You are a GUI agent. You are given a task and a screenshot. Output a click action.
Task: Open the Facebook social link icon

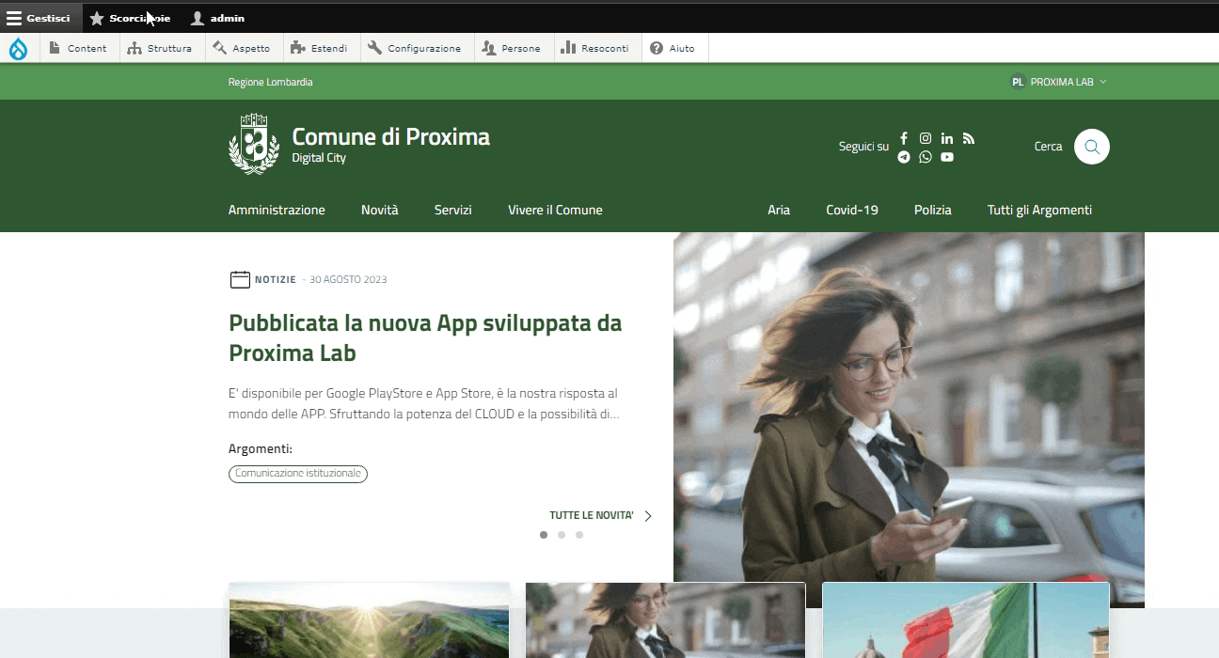904,138
